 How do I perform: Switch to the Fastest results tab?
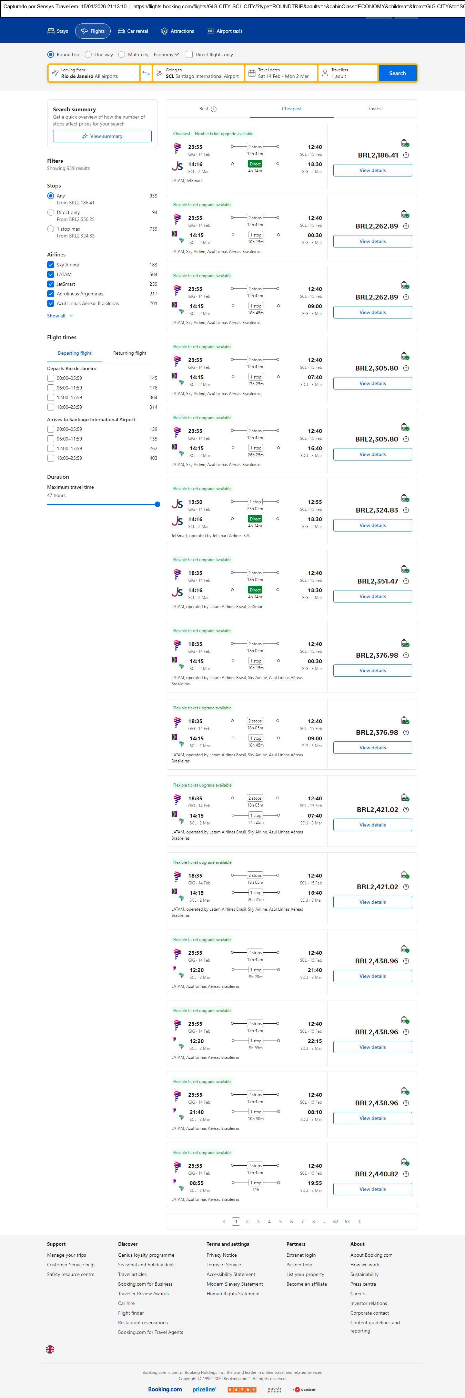375,109
